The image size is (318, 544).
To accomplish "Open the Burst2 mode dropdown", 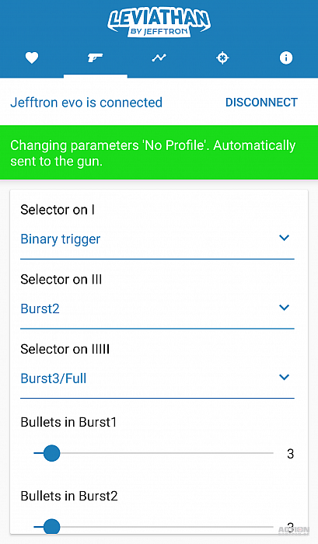I will pyautogui.click(x=157, y=309).
